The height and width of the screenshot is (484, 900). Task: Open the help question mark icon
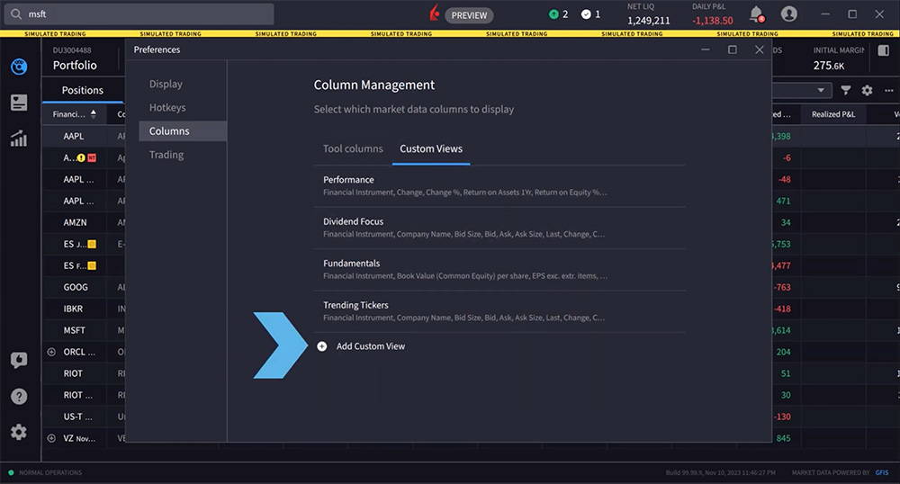pyautogui.click(x=19, y=397)
